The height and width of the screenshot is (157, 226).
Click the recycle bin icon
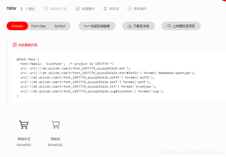coord(105,9)
